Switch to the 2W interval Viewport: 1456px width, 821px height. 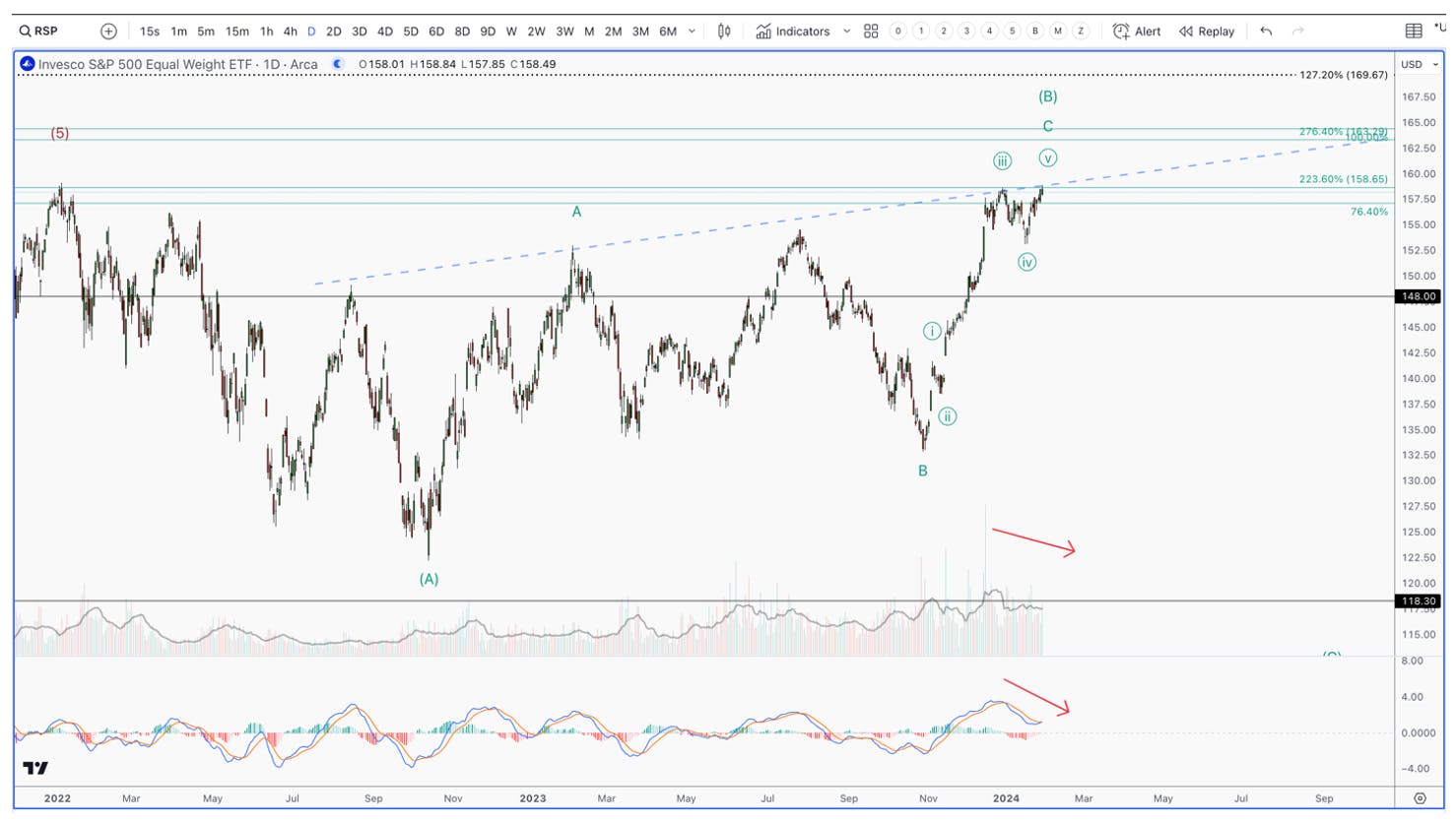click(536, 32)
